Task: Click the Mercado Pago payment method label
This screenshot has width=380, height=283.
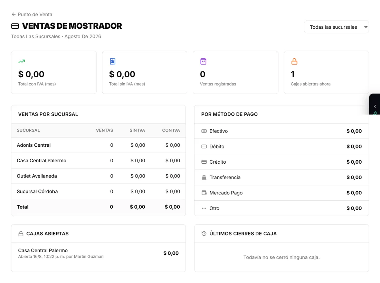Action: point(226,193)
